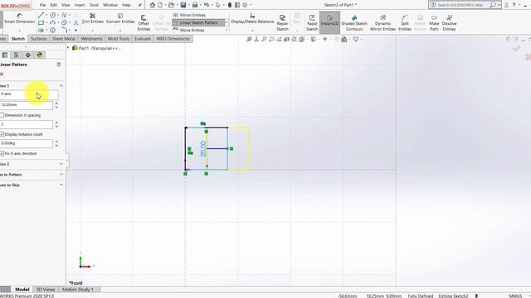Switch to the Evaluate tab

(142, 39)
